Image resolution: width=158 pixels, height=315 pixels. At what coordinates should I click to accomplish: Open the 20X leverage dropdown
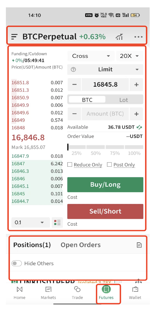[130, 56]
